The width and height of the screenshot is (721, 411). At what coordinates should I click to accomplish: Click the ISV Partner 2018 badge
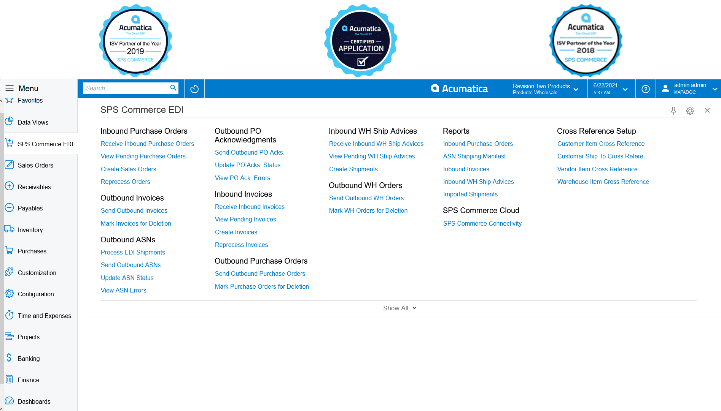click(x=586, y=41)
